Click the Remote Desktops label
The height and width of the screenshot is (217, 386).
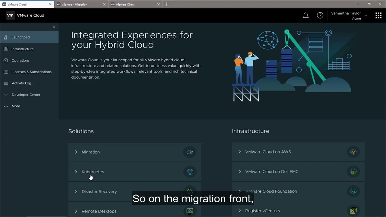coord(99,211)
